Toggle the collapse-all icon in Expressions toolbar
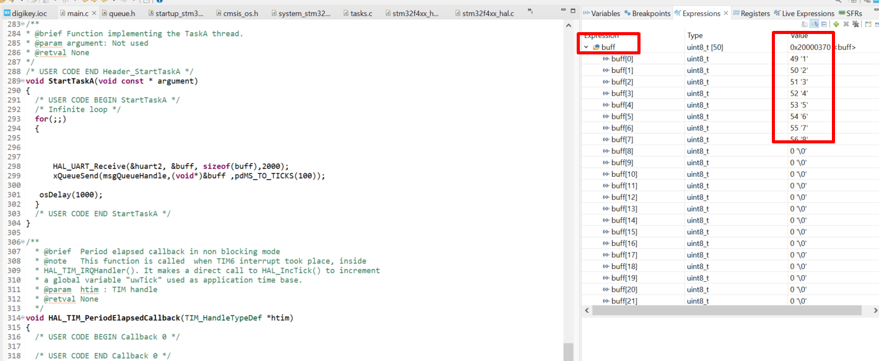879x361 pixels. tap(824, 23)
